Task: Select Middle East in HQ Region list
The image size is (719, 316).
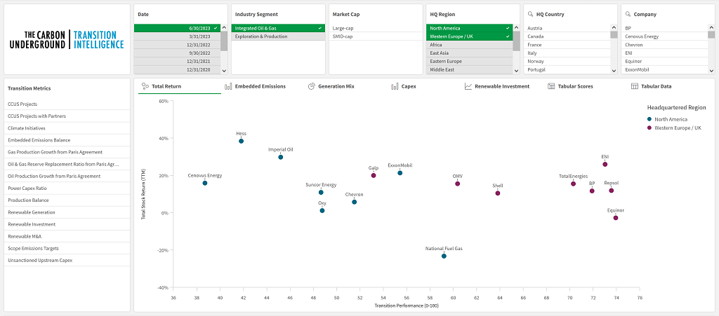Action: coord(470,69)
